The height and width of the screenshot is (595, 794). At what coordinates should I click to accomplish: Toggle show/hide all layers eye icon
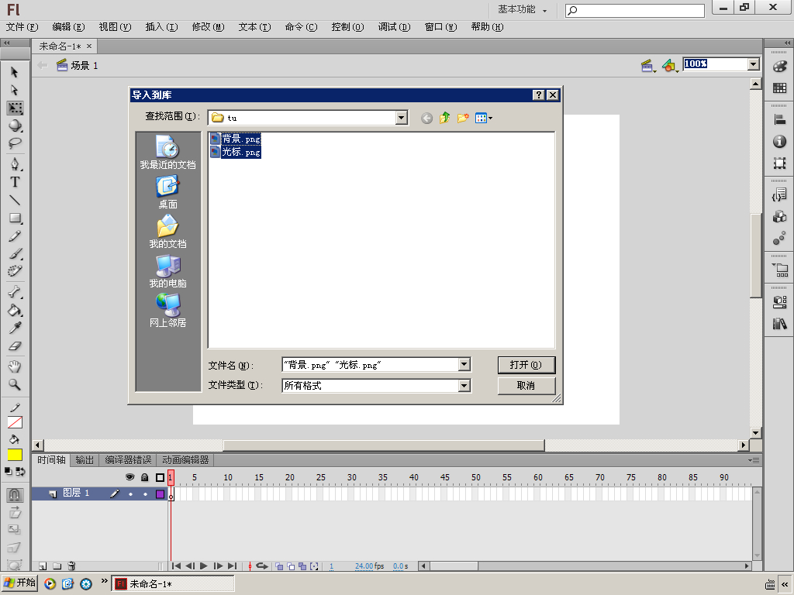130,477
